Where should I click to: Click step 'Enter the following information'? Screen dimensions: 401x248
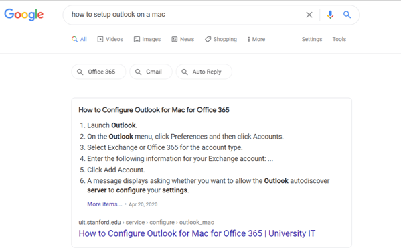[x=180, y=158]
